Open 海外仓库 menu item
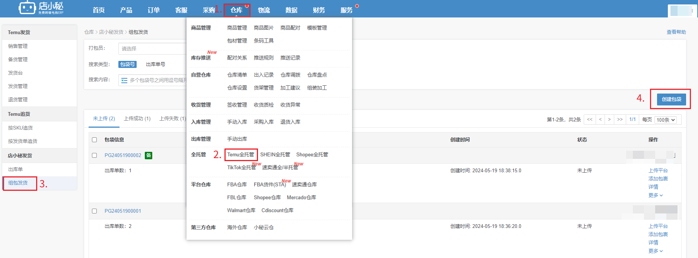 tap(237, 228)
